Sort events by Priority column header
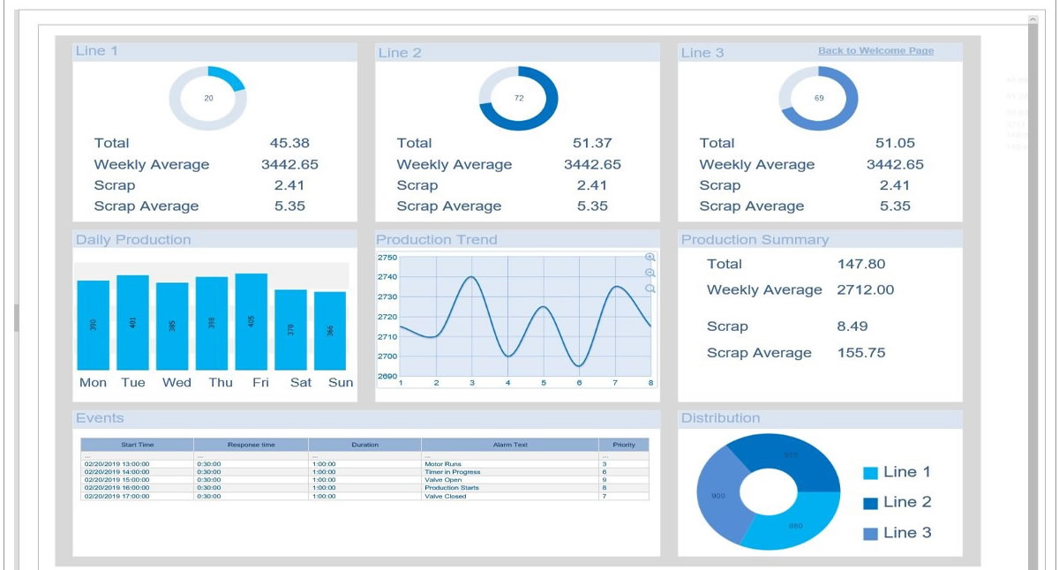The image size is (1059, 570). 624,445
